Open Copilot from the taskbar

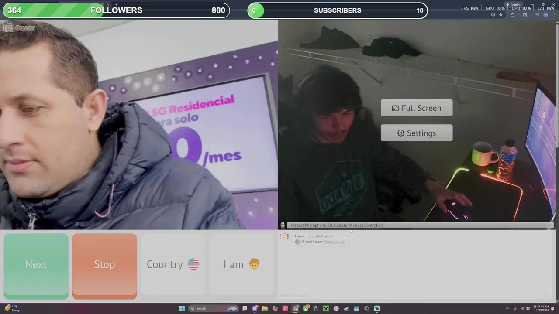275,308
